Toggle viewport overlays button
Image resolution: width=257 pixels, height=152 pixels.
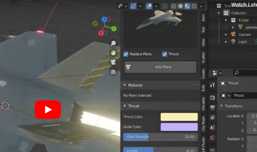[x=149, y=6]
